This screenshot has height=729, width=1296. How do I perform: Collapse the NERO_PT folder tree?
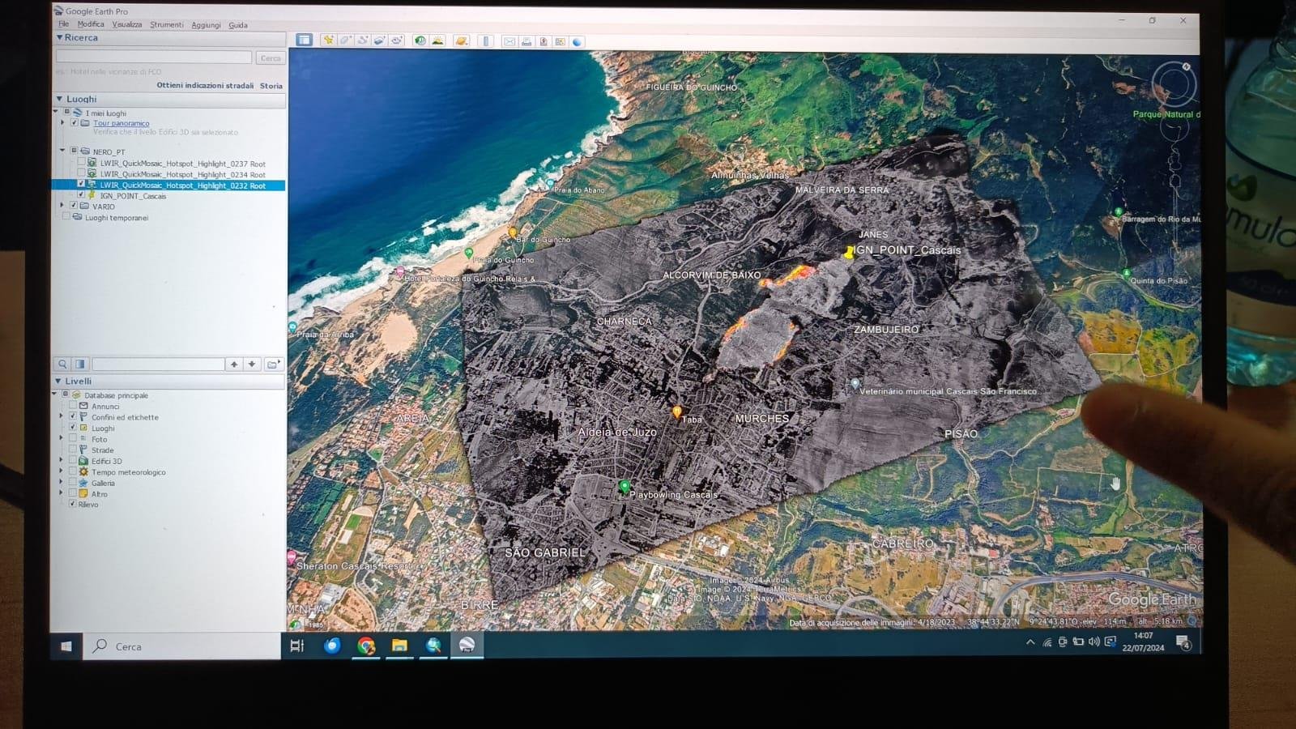tap(62, 151)
